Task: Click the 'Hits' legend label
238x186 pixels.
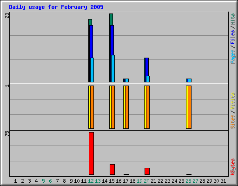Action: tap(232, 19)
